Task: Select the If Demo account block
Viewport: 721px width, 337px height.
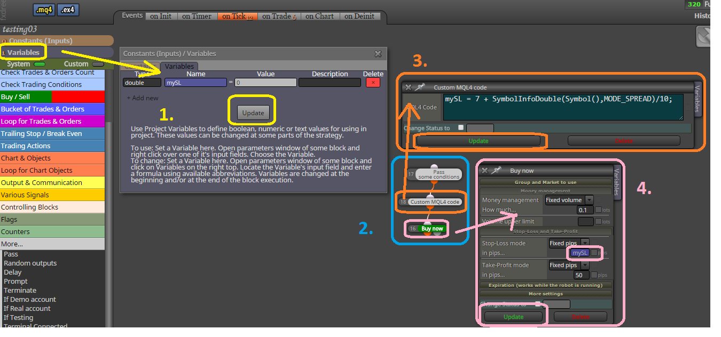Action: click(30, 299)
